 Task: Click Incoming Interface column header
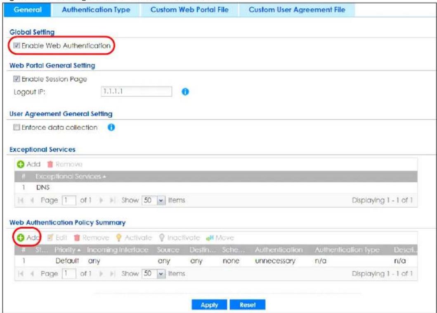click(118, 250)
